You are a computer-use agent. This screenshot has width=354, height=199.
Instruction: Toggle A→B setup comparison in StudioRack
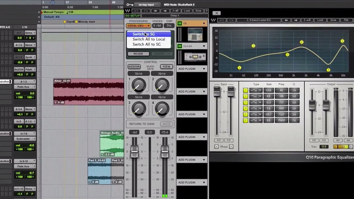click(176, 11)
